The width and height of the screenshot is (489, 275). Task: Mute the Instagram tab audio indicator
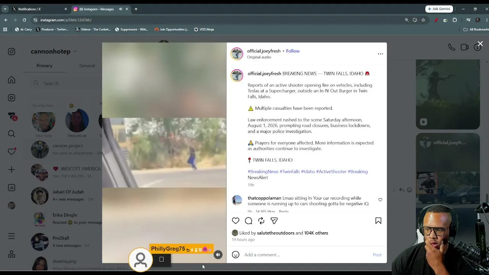coord(121,9)
